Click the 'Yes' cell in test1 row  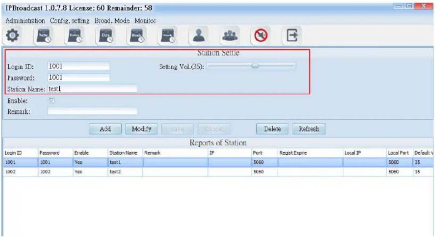click(x=90, y=162)
